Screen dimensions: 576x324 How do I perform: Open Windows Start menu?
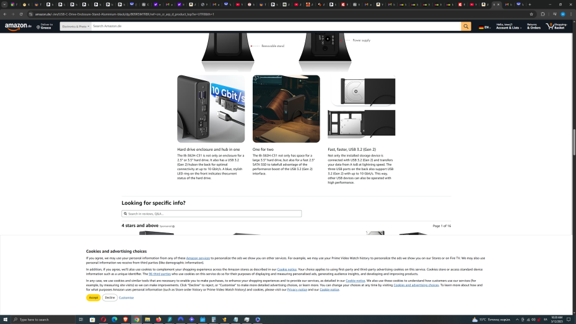5,320
